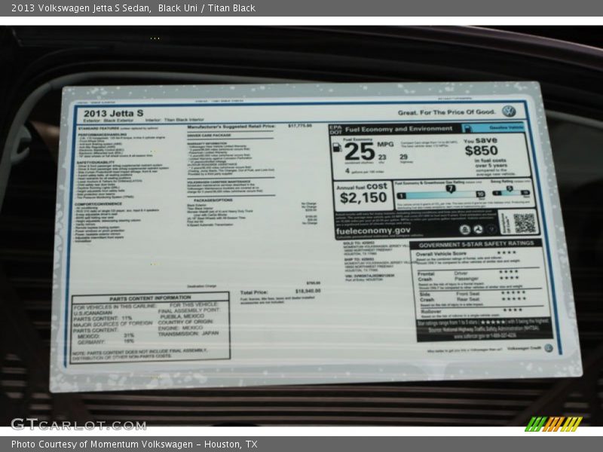Click the You save $850 amount
The image size is (603, 452).
click(480, 149)
